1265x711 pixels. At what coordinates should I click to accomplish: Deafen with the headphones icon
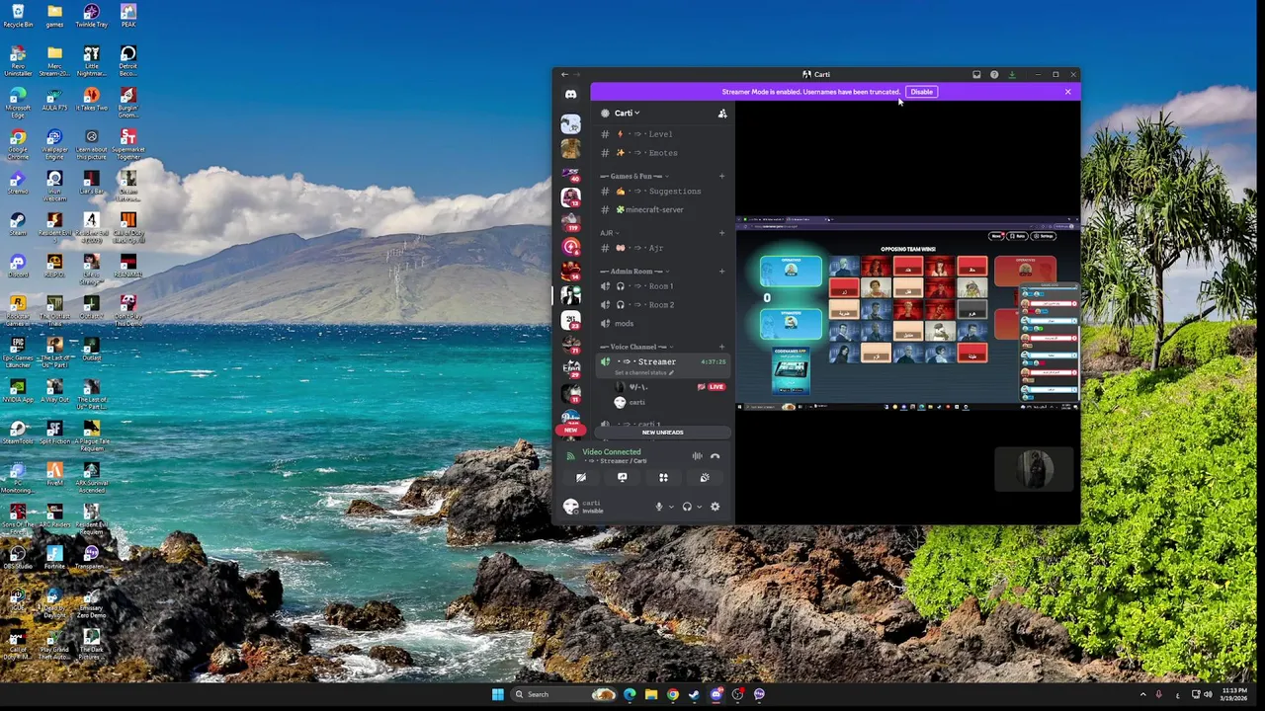pos(687,507)
